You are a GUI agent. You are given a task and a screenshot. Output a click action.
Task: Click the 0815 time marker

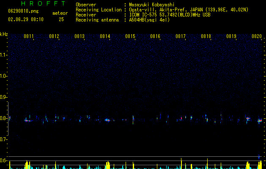130,36
